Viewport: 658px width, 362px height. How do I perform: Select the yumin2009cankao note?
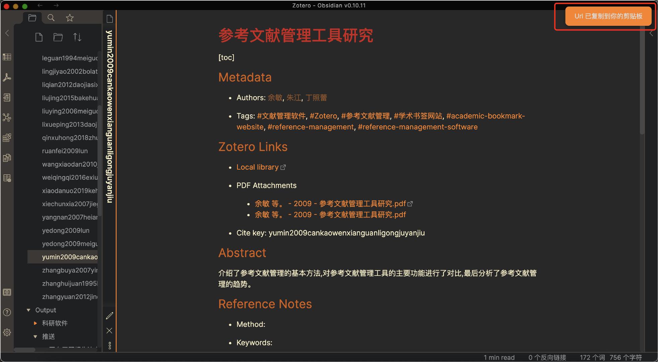click(x=63, y=257)
